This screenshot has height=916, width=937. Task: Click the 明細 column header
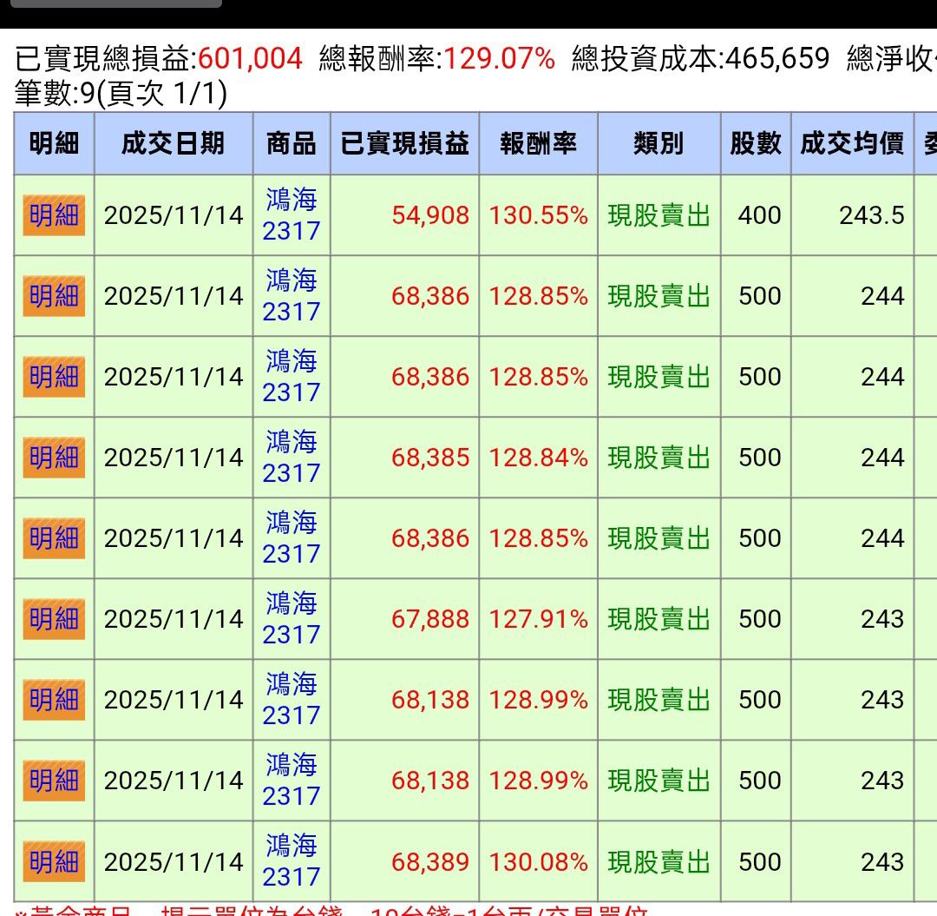click(x=54, y=143)
